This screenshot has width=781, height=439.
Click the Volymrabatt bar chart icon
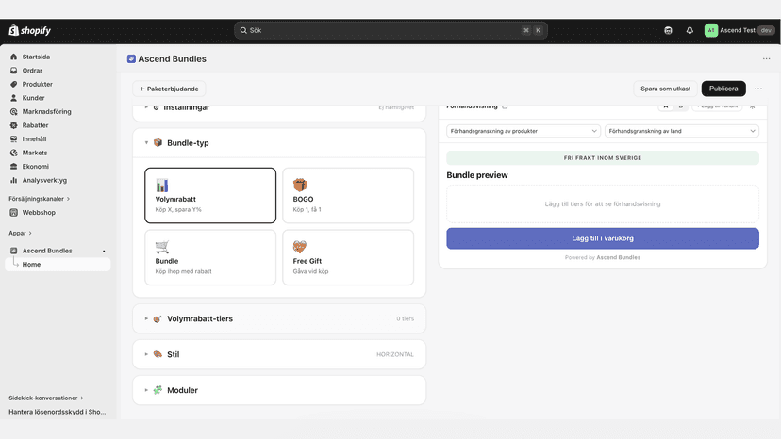click(162, 186)
